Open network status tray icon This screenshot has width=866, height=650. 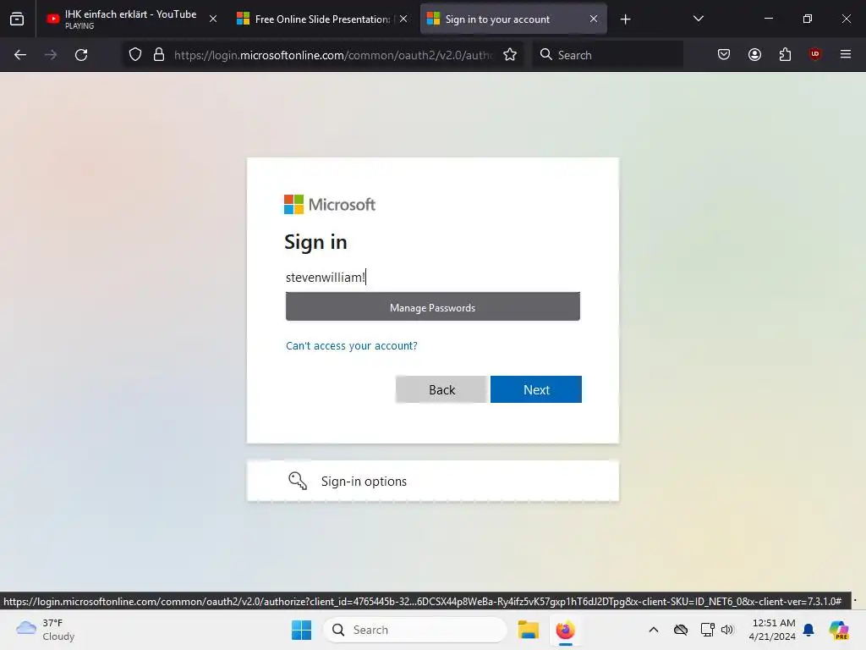(x=708, y=630)
